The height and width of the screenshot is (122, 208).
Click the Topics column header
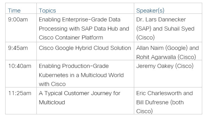click(x=47, y=11)
